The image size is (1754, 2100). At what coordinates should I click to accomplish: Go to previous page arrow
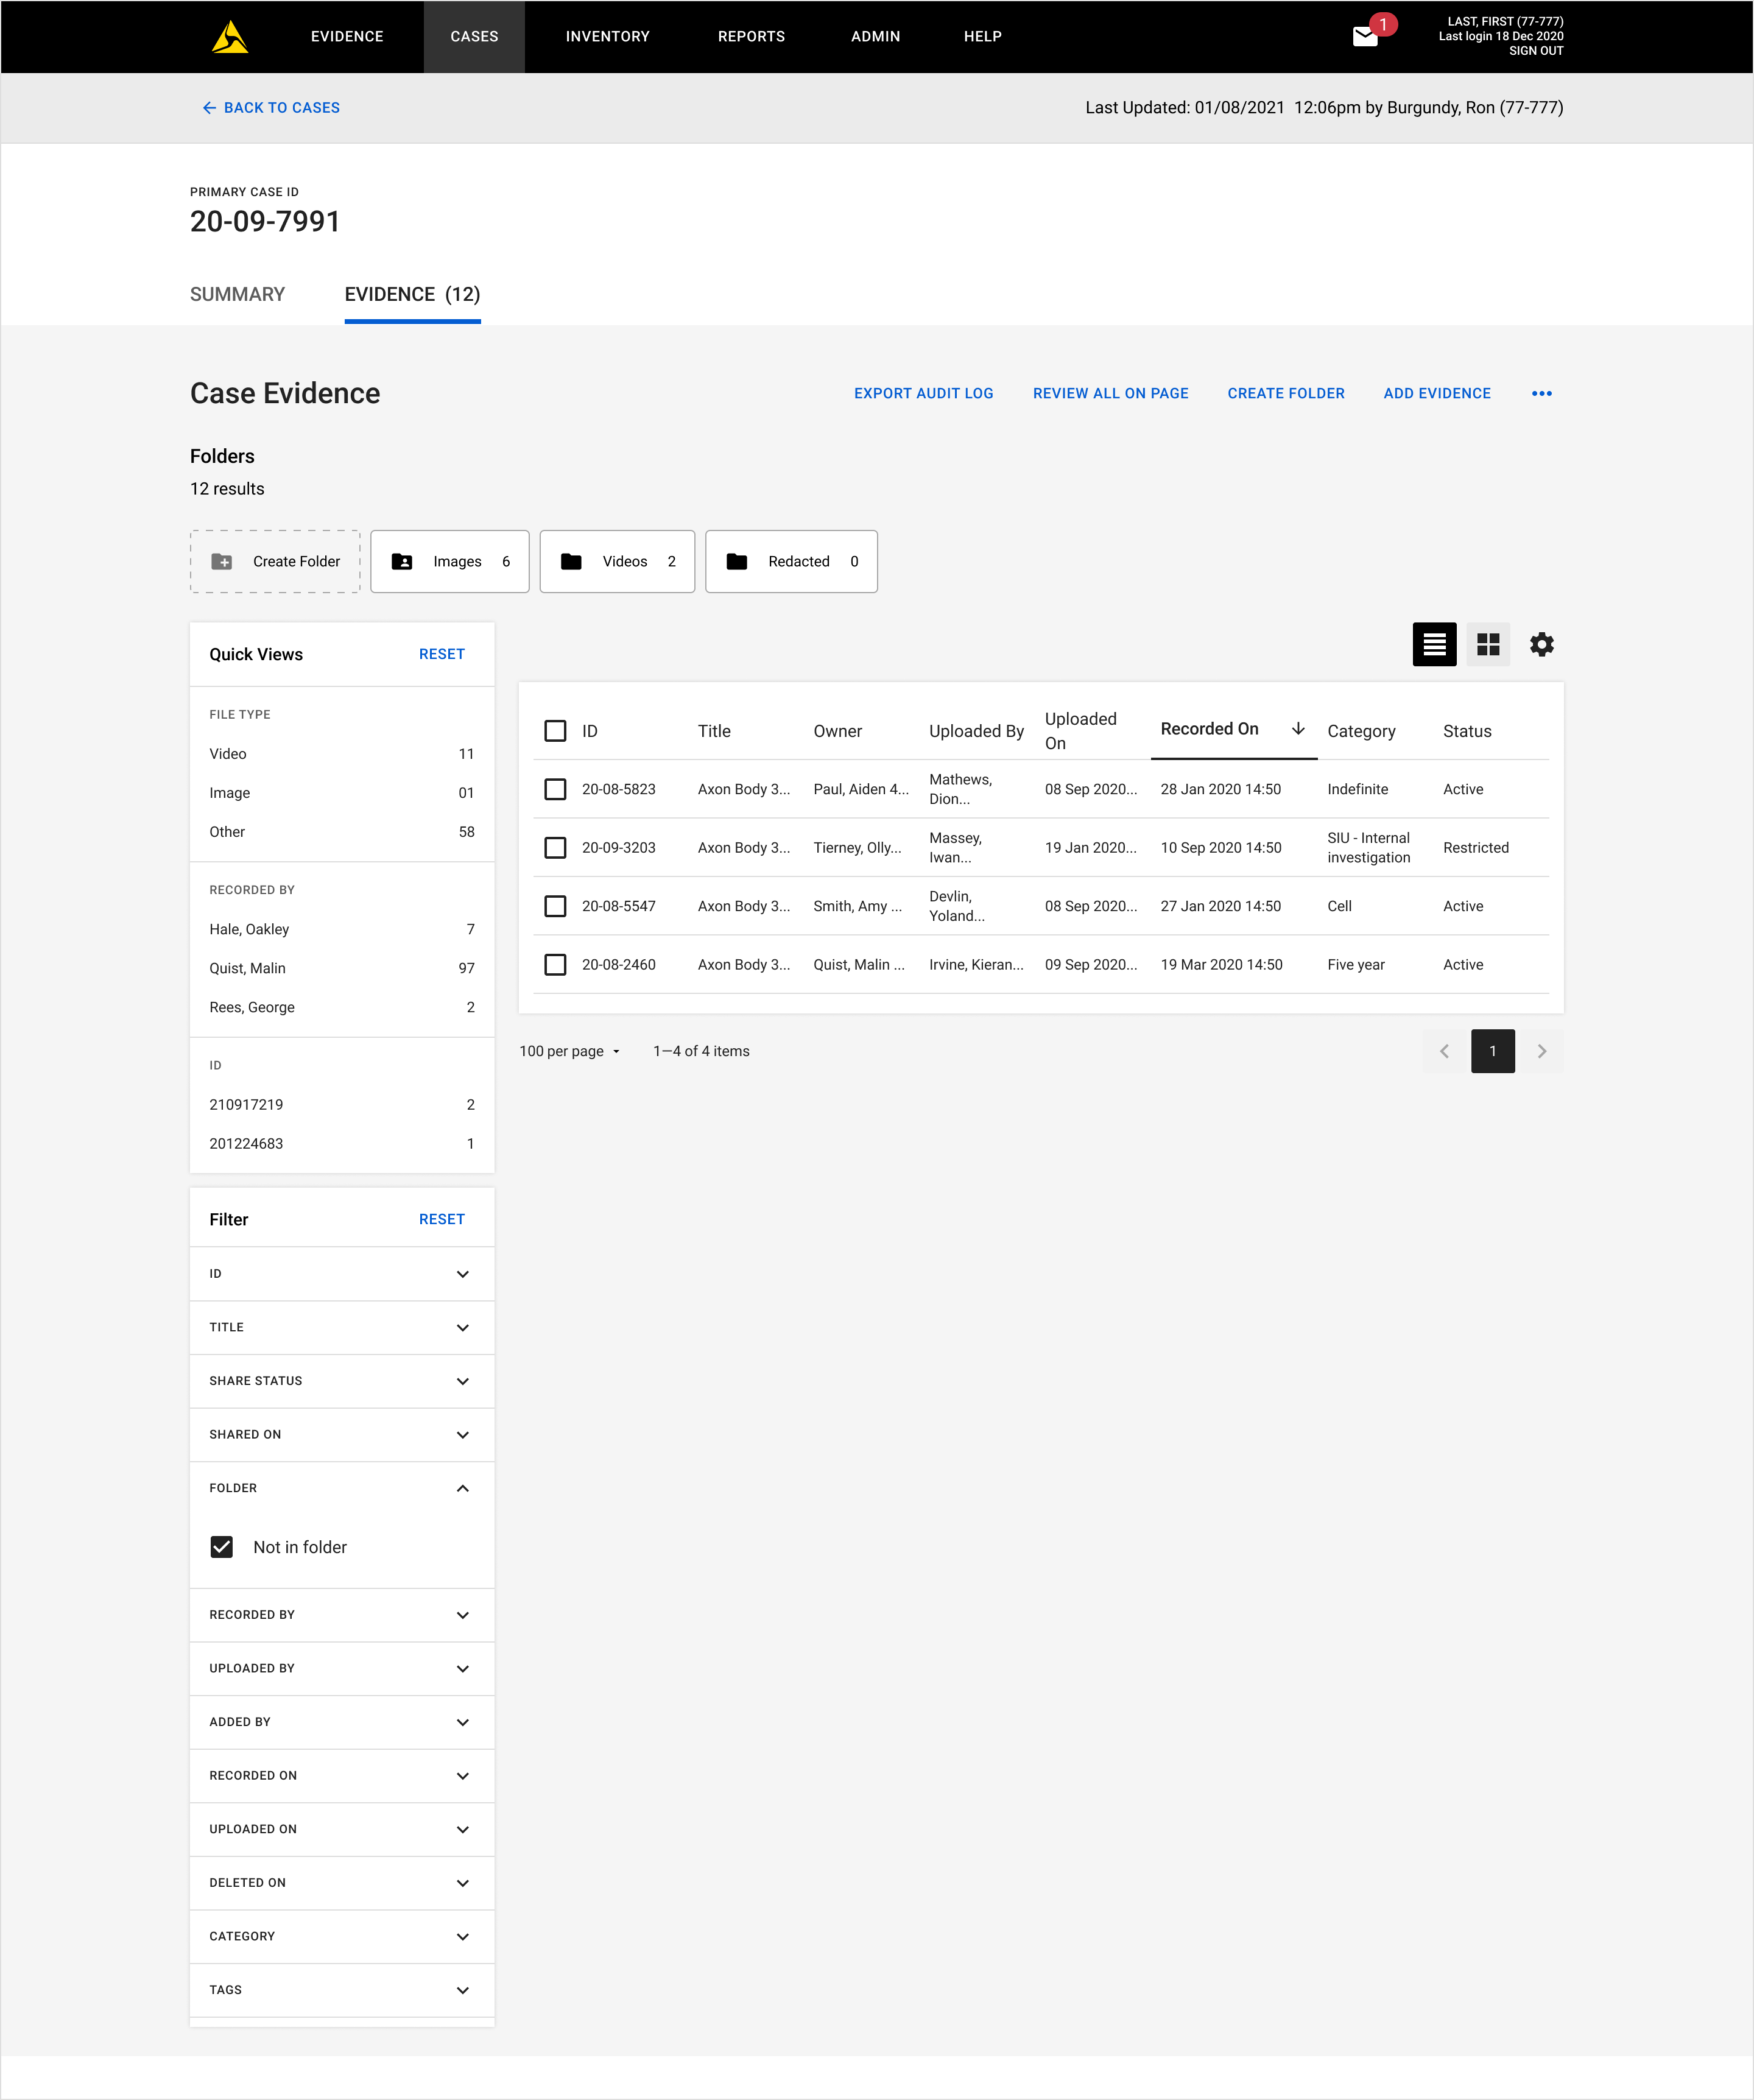pos(1444,1051)
